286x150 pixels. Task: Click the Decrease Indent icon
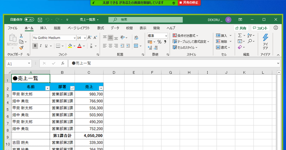click(x=122, y=46)
